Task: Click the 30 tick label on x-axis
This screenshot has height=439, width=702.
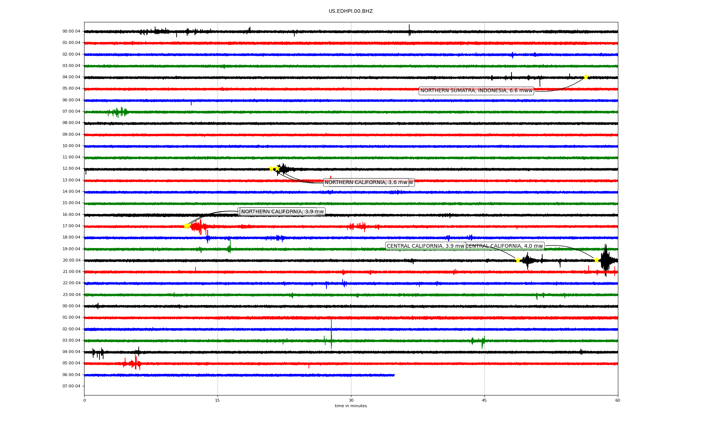Action: (x=351, y=400)
